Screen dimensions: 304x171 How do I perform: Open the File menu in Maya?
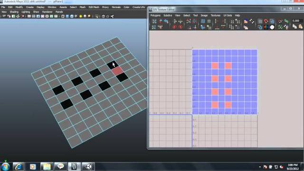3,7
